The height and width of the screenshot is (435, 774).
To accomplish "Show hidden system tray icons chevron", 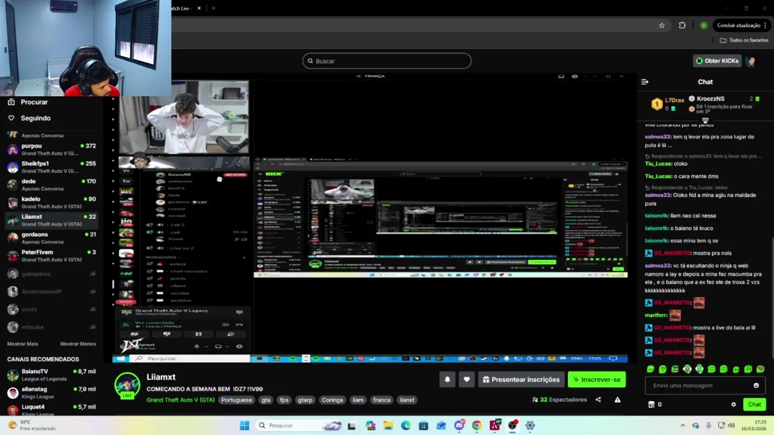I will [683, 425].
